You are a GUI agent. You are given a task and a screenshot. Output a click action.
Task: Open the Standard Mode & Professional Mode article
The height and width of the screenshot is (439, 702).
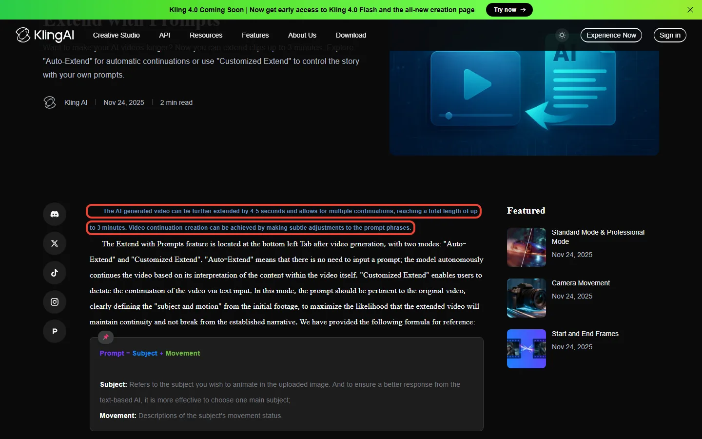[598, 237]
